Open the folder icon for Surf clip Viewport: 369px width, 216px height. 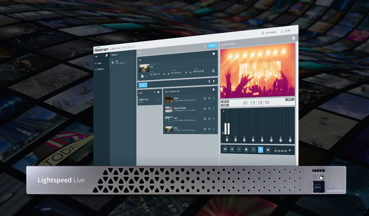click(205, 119)
